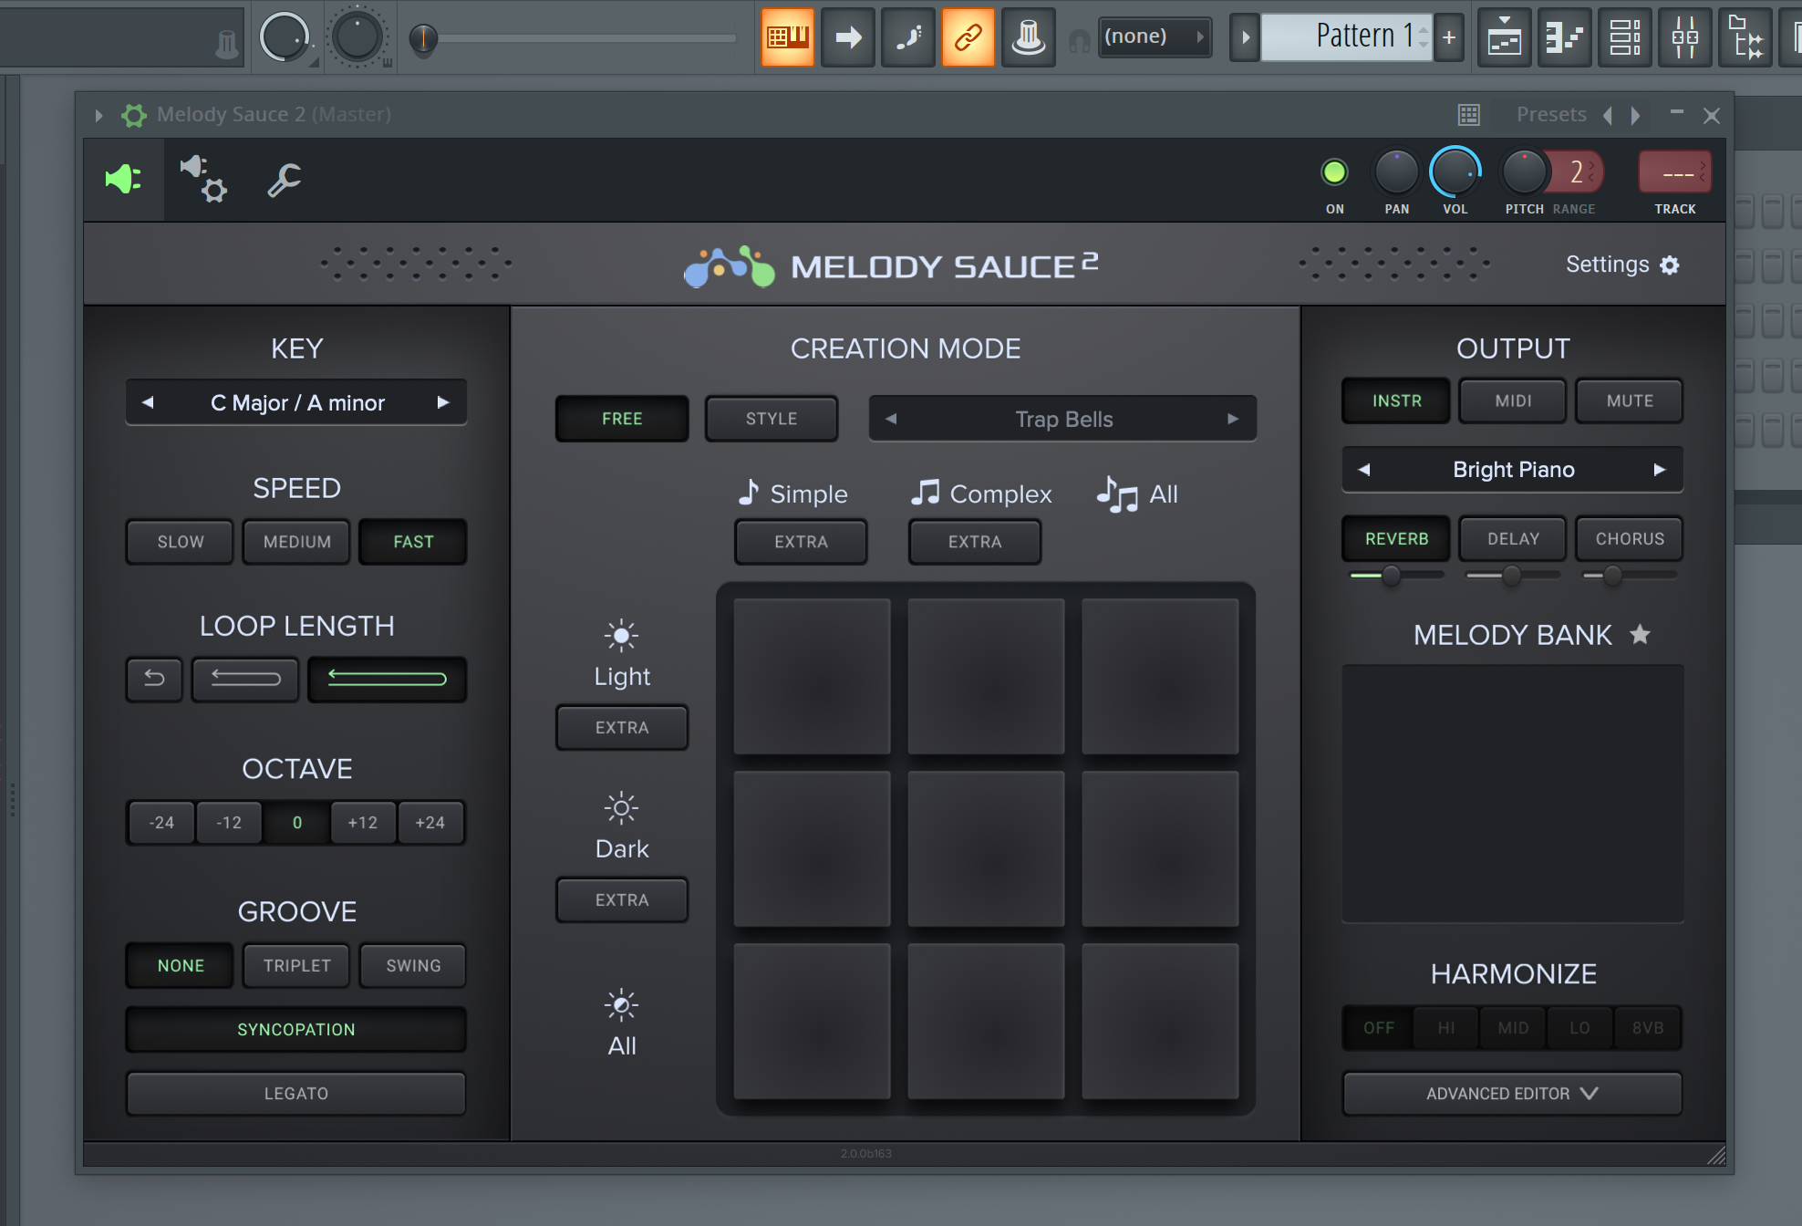Viewport: 1802px width, 1226px height.
Task: Click next arrow on Bright Piano selector
Action: pyautogui.click(x=1659, y=470)
